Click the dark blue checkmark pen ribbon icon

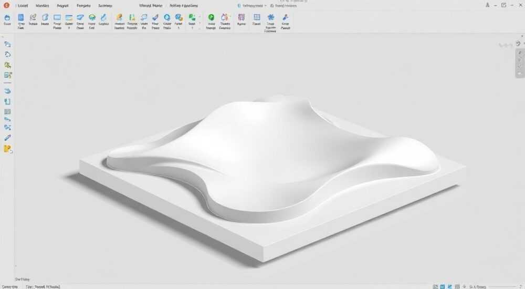(x=155, y=17)
